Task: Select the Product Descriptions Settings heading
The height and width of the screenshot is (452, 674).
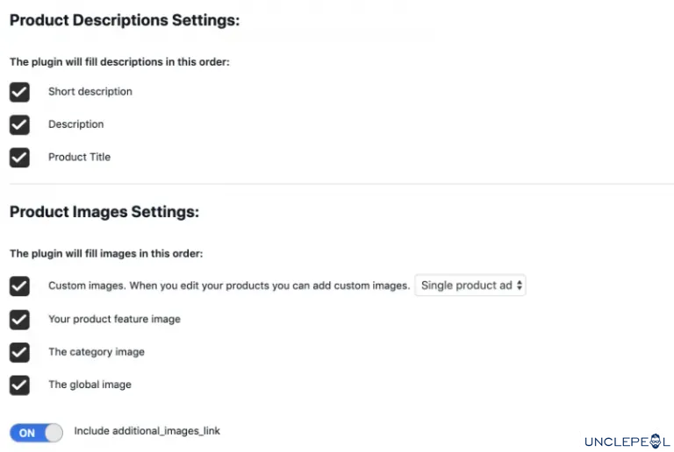Action: pyautogui.click(x=125, y=20)
